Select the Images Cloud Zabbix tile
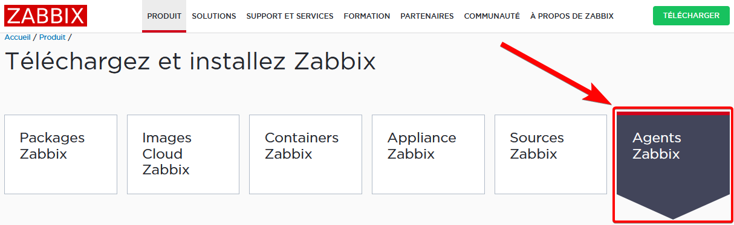Viewport: 734px width, 225px height. 183,154
